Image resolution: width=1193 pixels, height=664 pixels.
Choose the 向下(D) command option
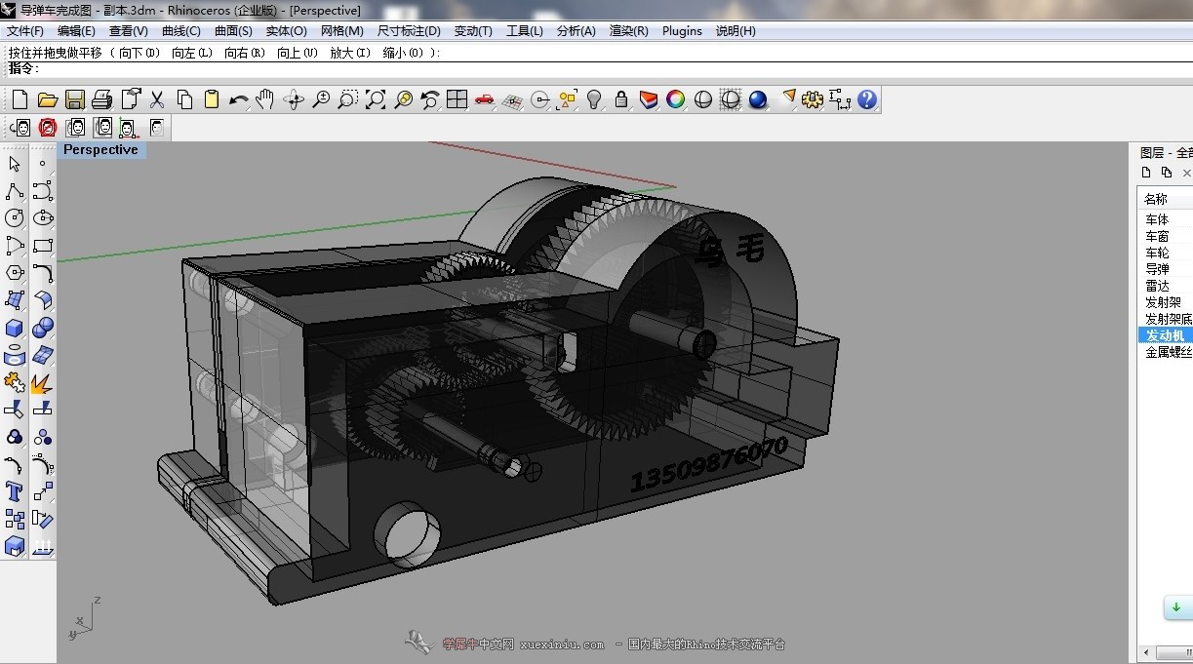pos(139,53)
